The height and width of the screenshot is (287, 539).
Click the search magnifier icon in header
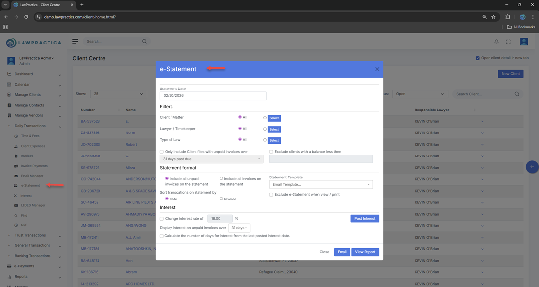[144, 42]
